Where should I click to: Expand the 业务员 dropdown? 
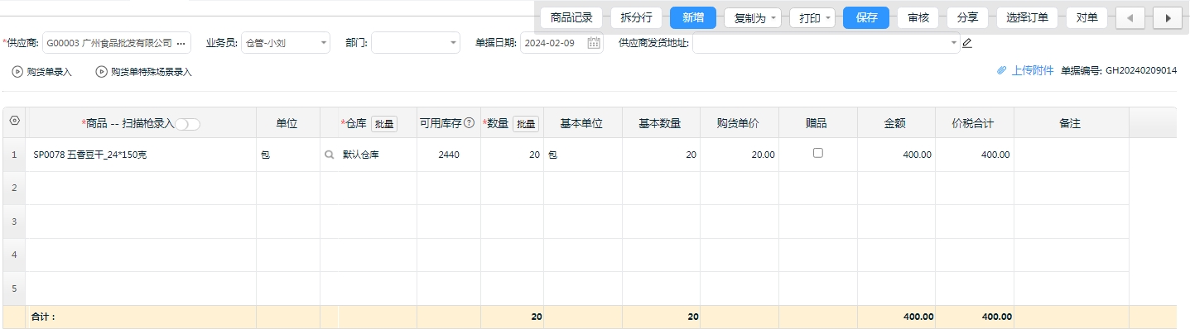(324, 43)
